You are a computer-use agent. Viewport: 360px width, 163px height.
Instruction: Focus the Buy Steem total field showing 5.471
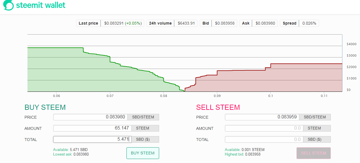(x=92, y=139)
